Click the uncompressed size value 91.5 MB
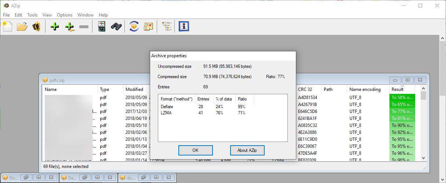This screenshot has height=183, width=446. [227, 66]
